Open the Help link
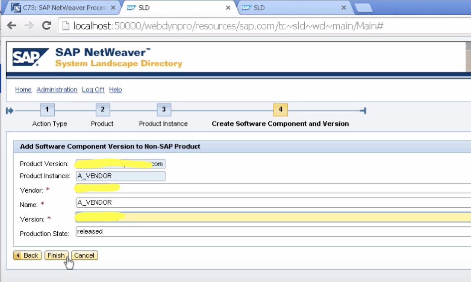 (115, 90)
